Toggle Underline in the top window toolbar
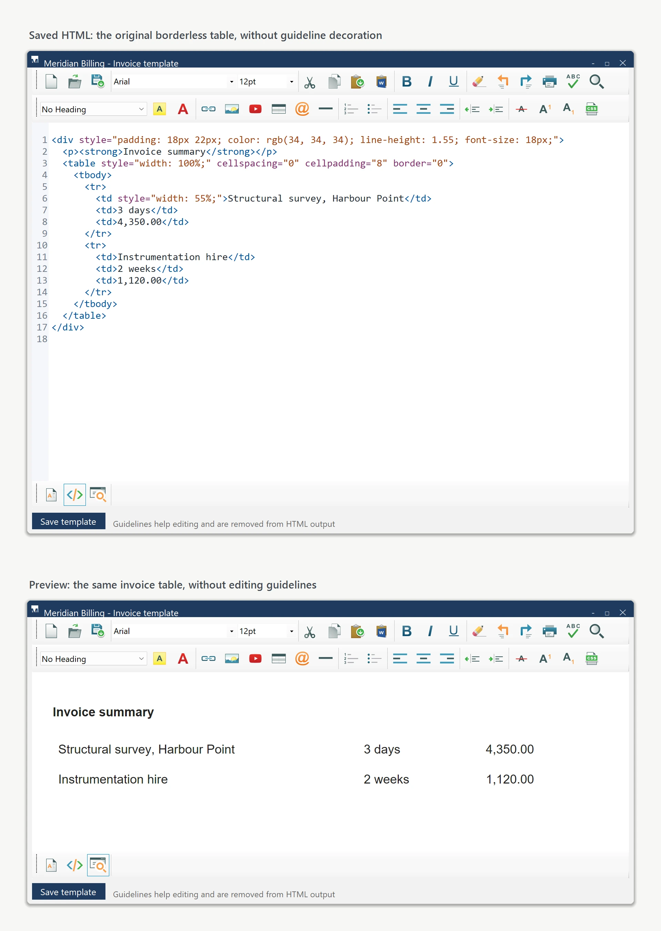 (454, 82)
